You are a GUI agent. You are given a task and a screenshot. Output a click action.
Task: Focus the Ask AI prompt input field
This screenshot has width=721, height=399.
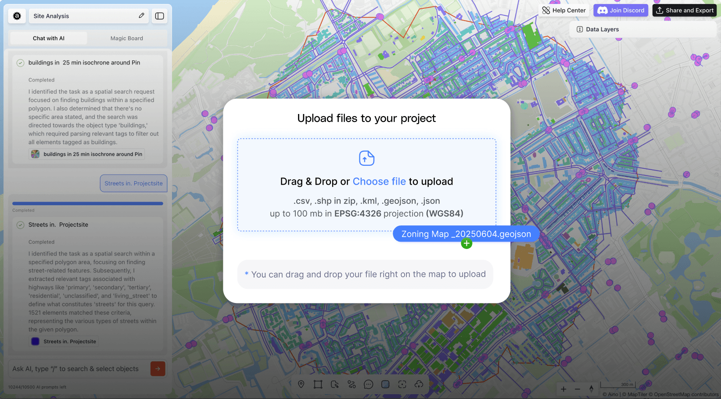pyautogui.click(x=79, y=369)
